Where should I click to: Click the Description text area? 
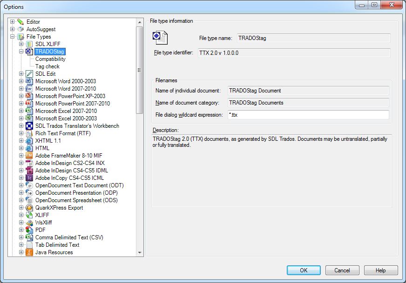pos(271,171)
